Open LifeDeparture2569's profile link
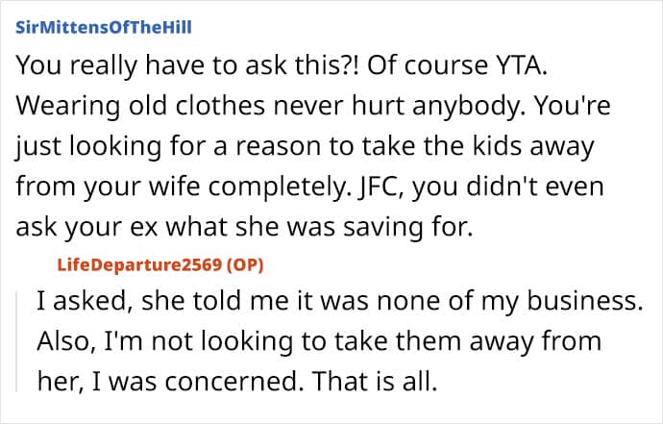Viewport: 663px width, 424px height. (139, 265)
